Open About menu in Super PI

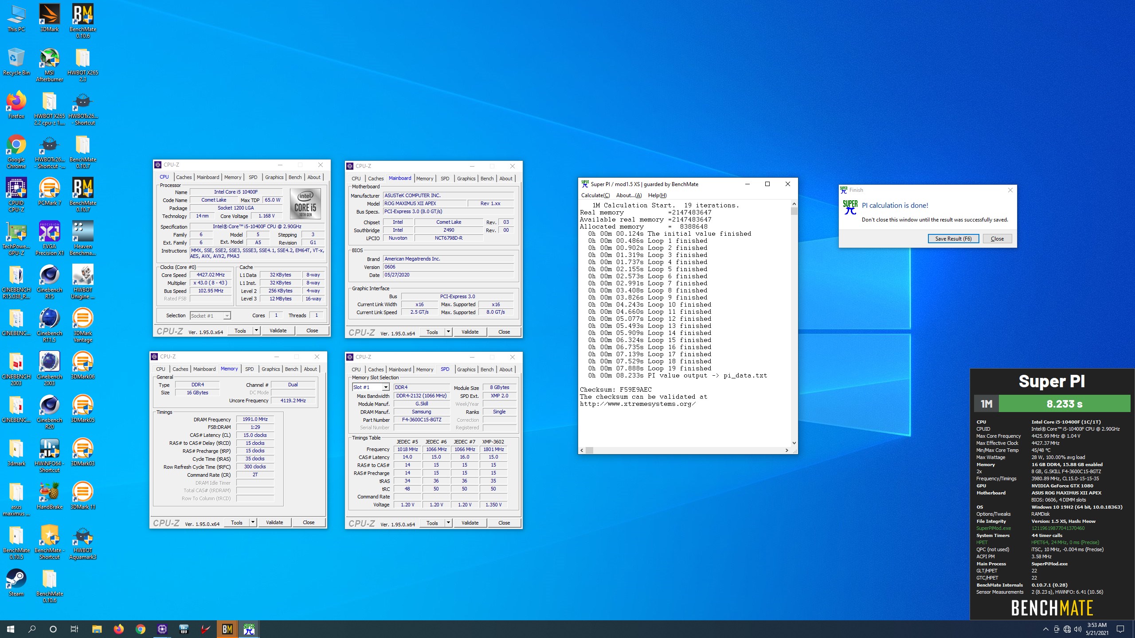tap(629, 195)
